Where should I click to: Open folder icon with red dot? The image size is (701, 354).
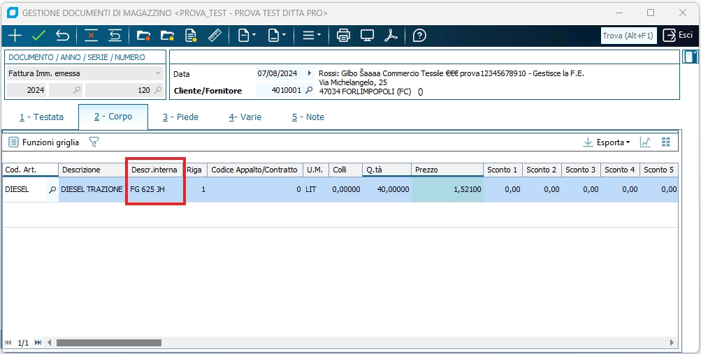[143, 36]
